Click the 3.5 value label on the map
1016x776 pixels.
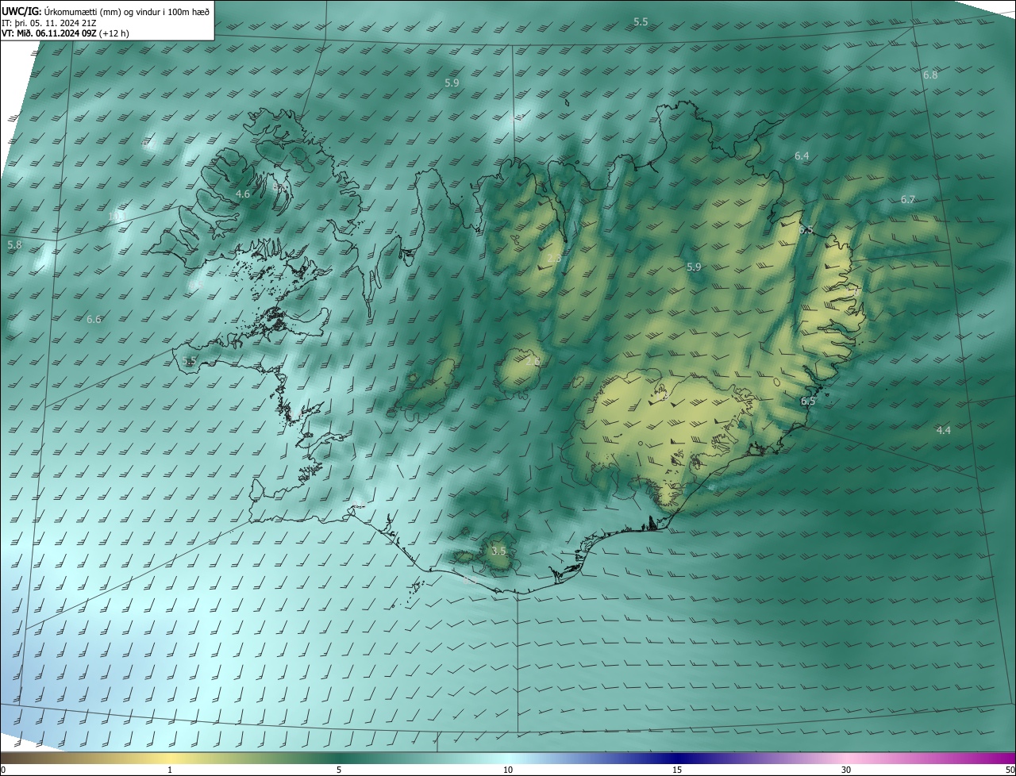498,550
